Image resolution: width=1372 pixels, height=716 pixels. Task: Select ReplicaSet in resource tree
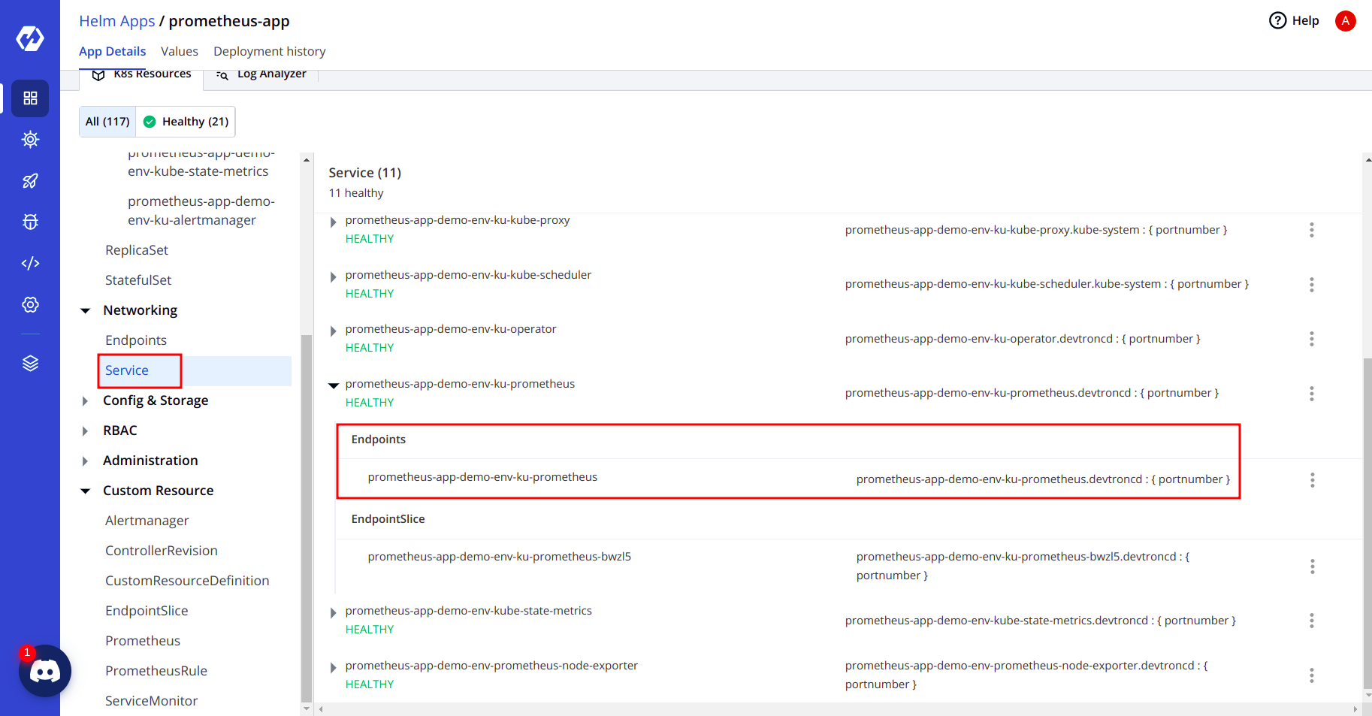(x=137, y=250)
